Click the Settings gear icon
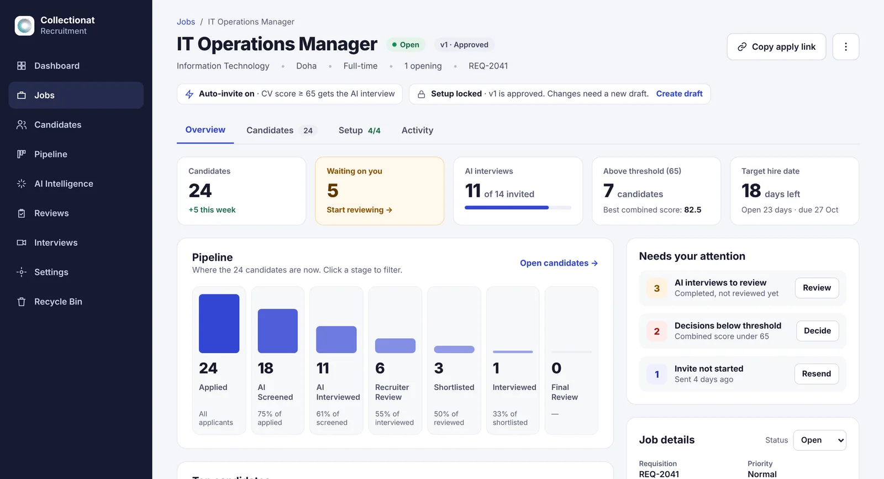This screenshot has width=884, height=479. (x=22, y=272)
